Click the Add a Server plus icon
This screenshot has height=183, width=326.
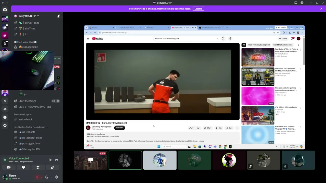coord(5,117)
